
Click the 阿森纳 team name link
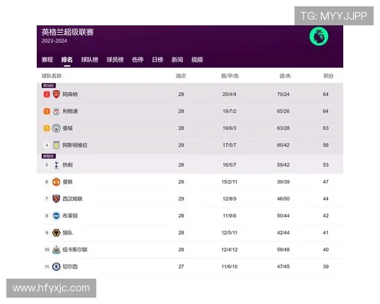click(x=70, y=94)
